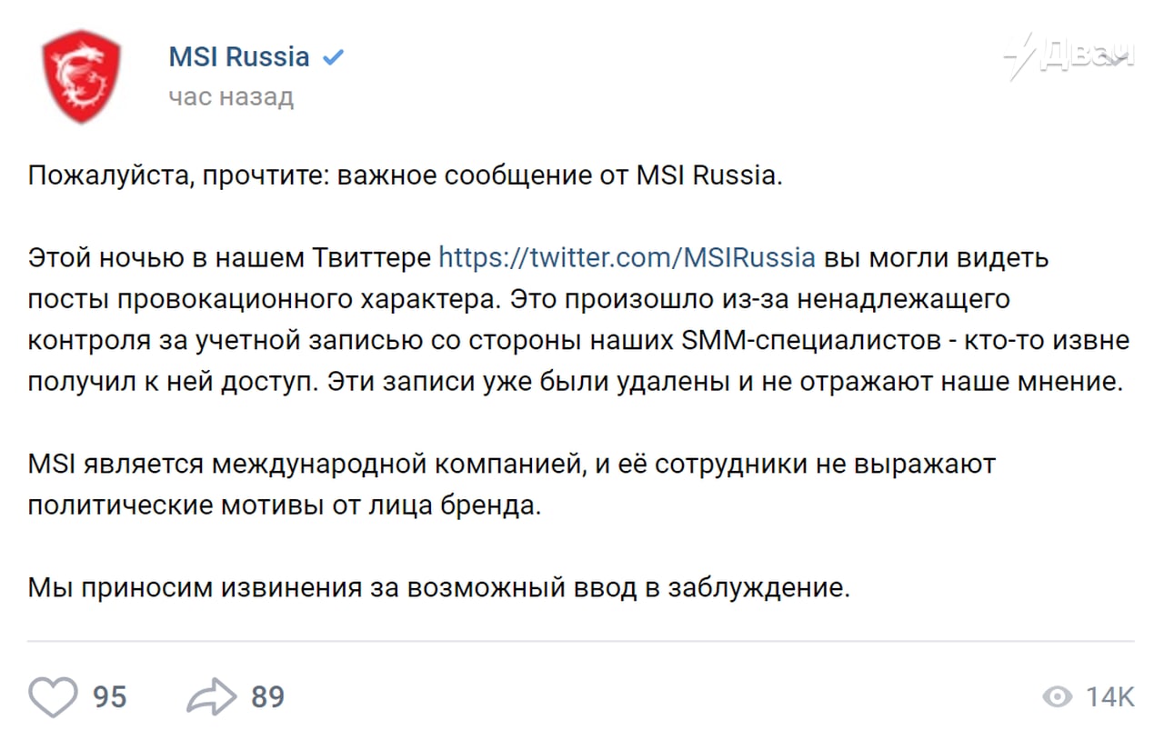Click the divider line above the reactions
This screenshot has height=740, width=1164.
(581, 641)
